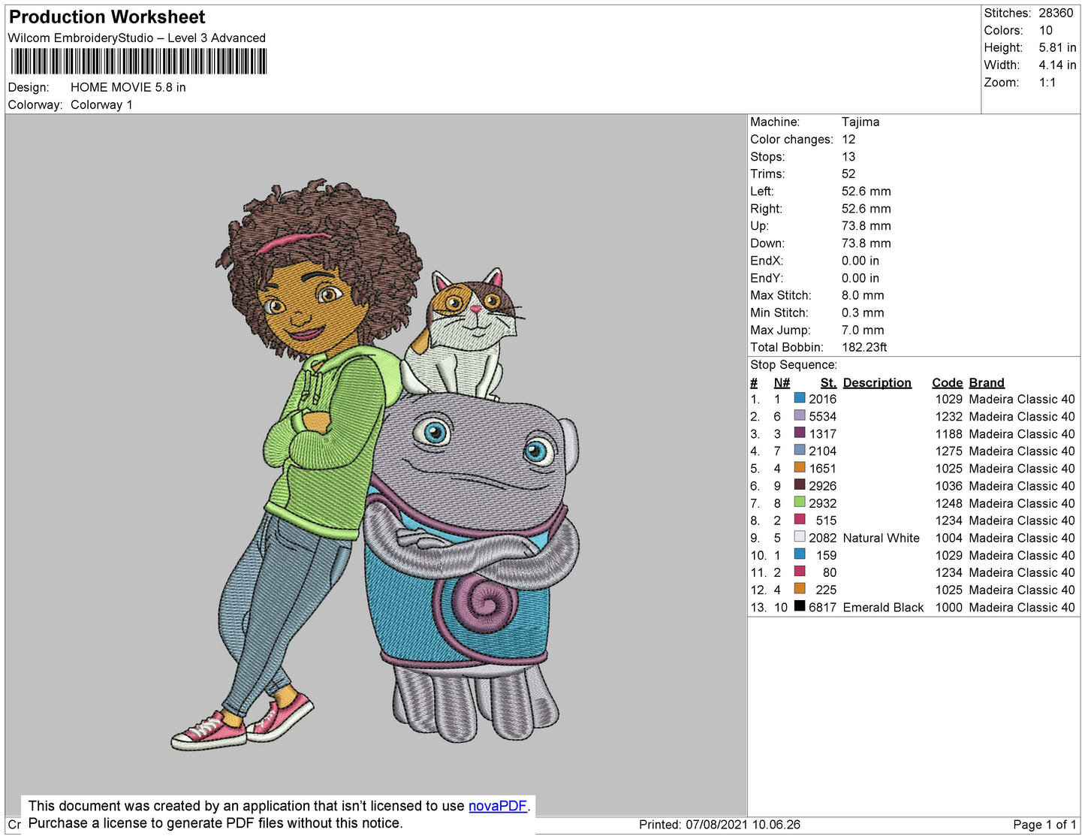Select the 'Page 1 of 1' footer text
Viewport: 1085px width, 839px height.
1045,825
